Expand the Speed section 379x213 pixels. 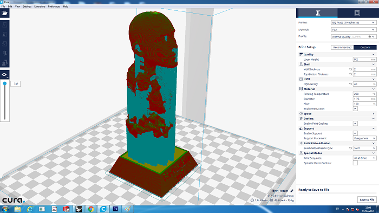374,114
